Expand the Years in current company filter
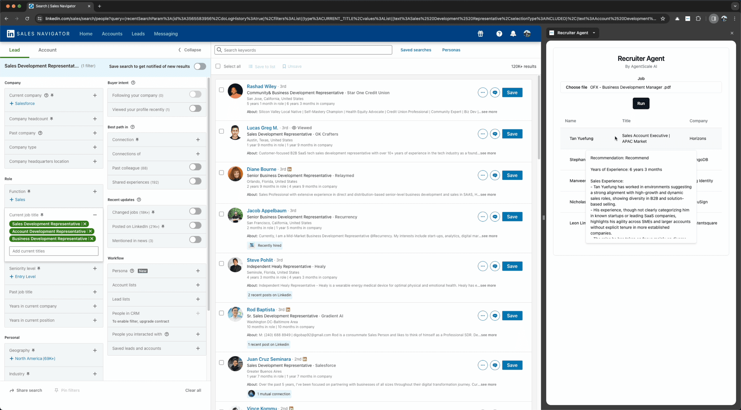Viewport: 741px width, 410px height. coord(95,306)
